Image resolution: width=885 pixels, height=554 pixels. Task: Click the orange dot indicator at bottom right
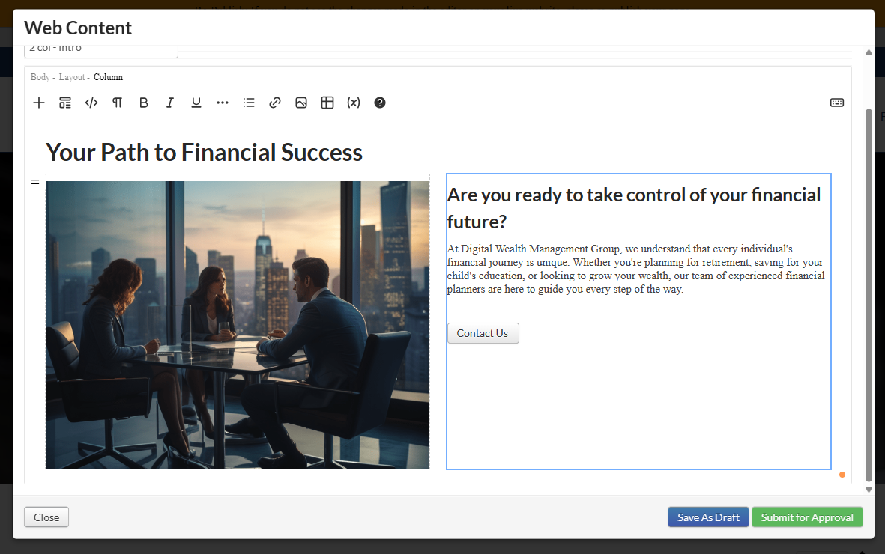(x=842, y=475)
